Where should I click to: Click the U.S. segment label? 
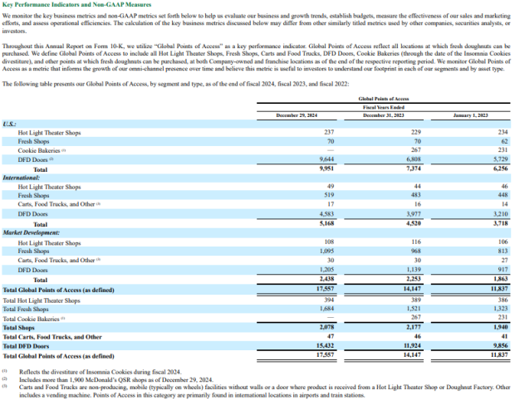click(x=9, y=124)
